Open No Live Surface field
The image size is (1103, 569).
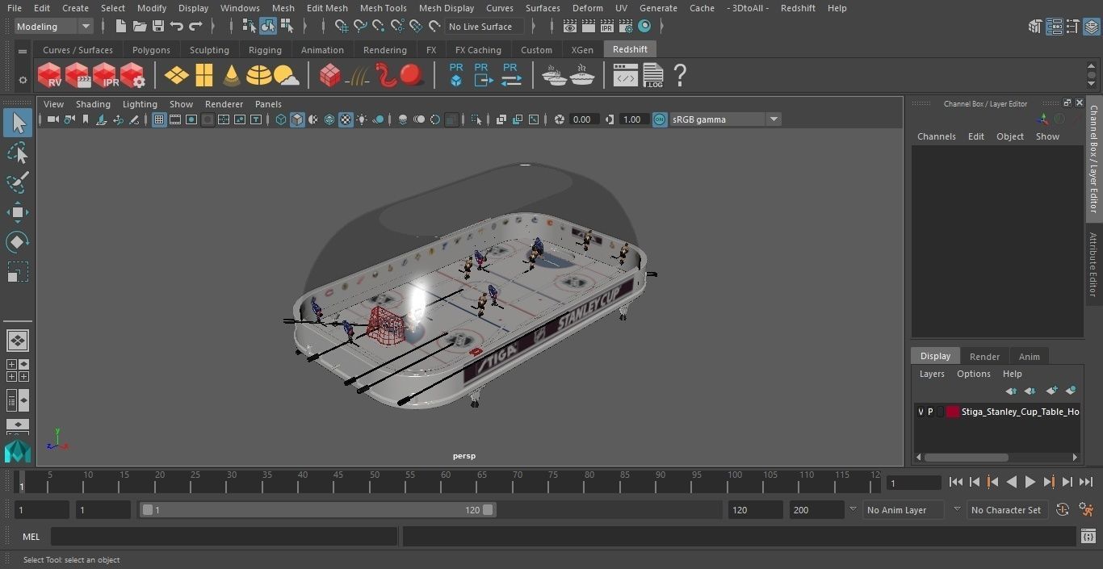pyautogui.click(x=484, y=27)
